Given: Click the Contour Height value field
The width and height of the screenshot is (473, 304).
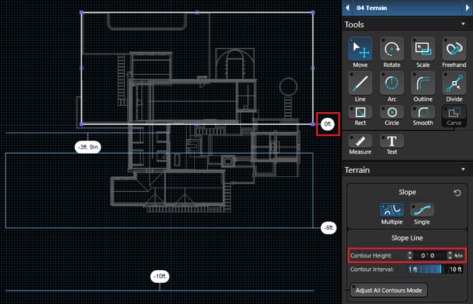Looking at the screenshot, I should [430, 255].
